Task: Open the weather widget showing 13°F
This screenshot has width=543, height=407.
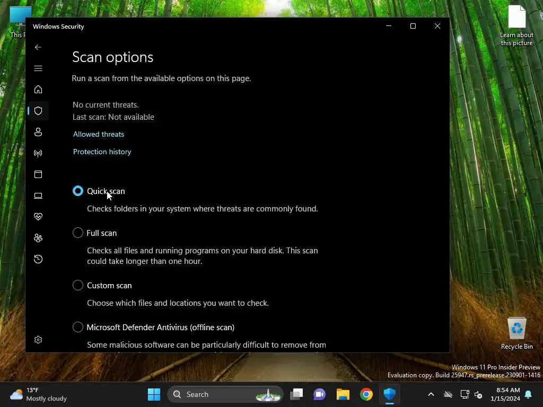Action: [x=38, y=394]
